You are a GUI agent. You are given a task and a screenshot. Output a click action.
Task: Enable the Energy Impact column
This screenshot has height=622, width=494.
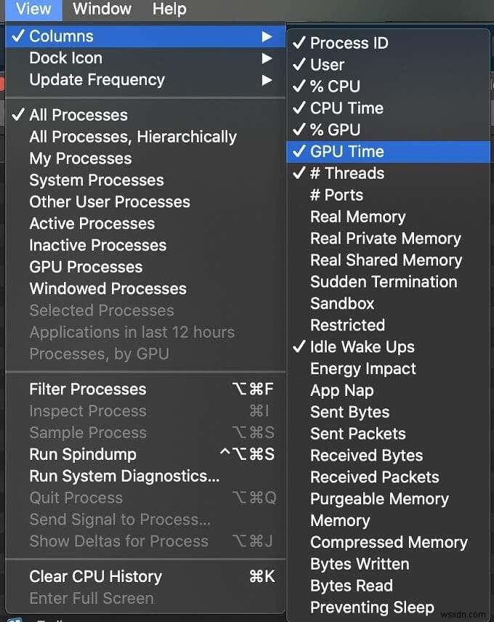(363, 368)
